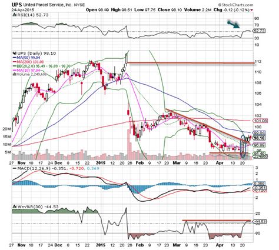Click the UPS (Daily) 98.10 legend entry
The height and width of the screenshot is (250, 279).
point(36,54)
